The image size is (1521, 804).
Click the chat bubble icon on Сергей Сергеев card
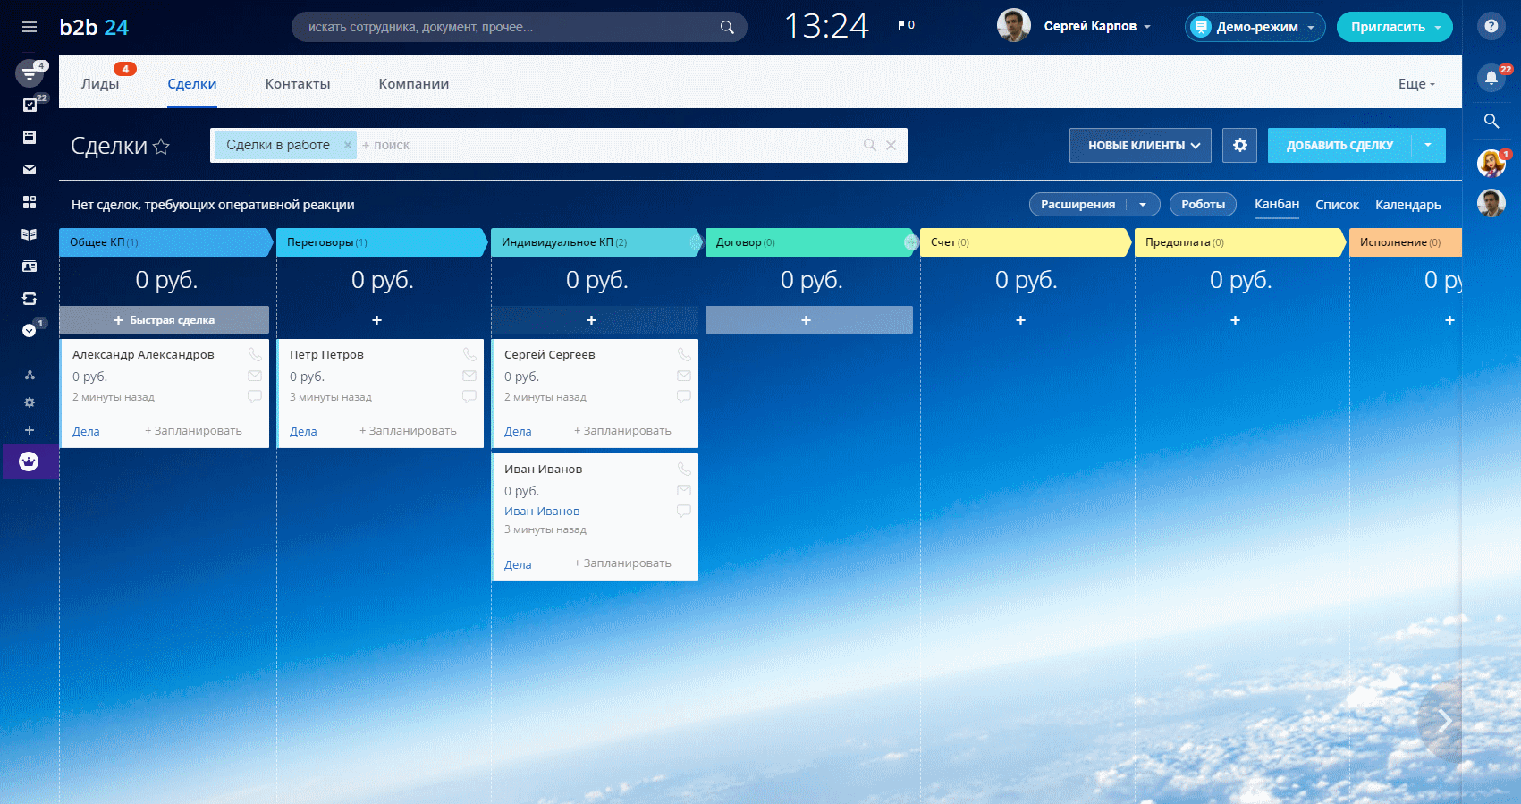[x=684, y=395]
